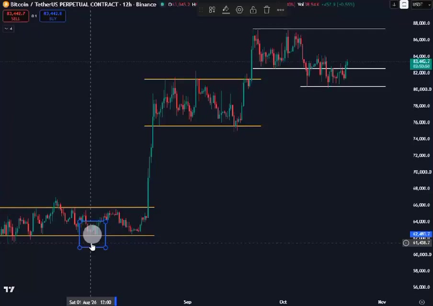Screen dimensions: 433x306
Task: Click the 56,000.0 price scale label
Action: pos(422,287)
